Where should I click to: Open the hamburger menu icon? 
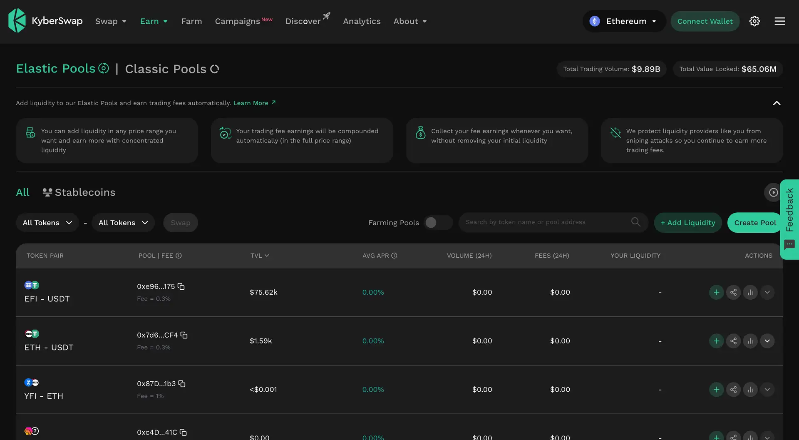(779, 21)
